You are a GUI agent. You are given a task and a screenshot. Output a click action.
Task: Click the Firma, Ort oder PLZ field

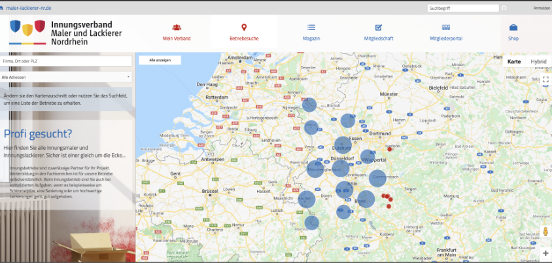click(x=66, y=61)
